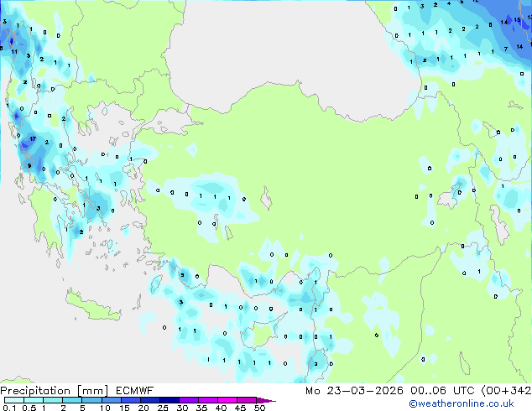Click the '30' legend scale label
This screenshot has width=532, height=411.
[x=182, y=408]
